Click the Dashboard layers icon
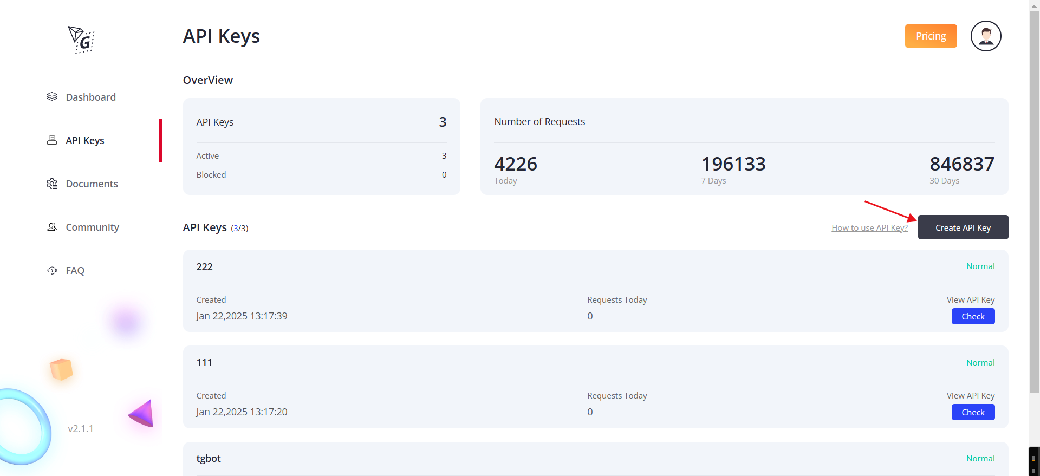The height and width of the screenshot is (476, 1040). point(52,96)
